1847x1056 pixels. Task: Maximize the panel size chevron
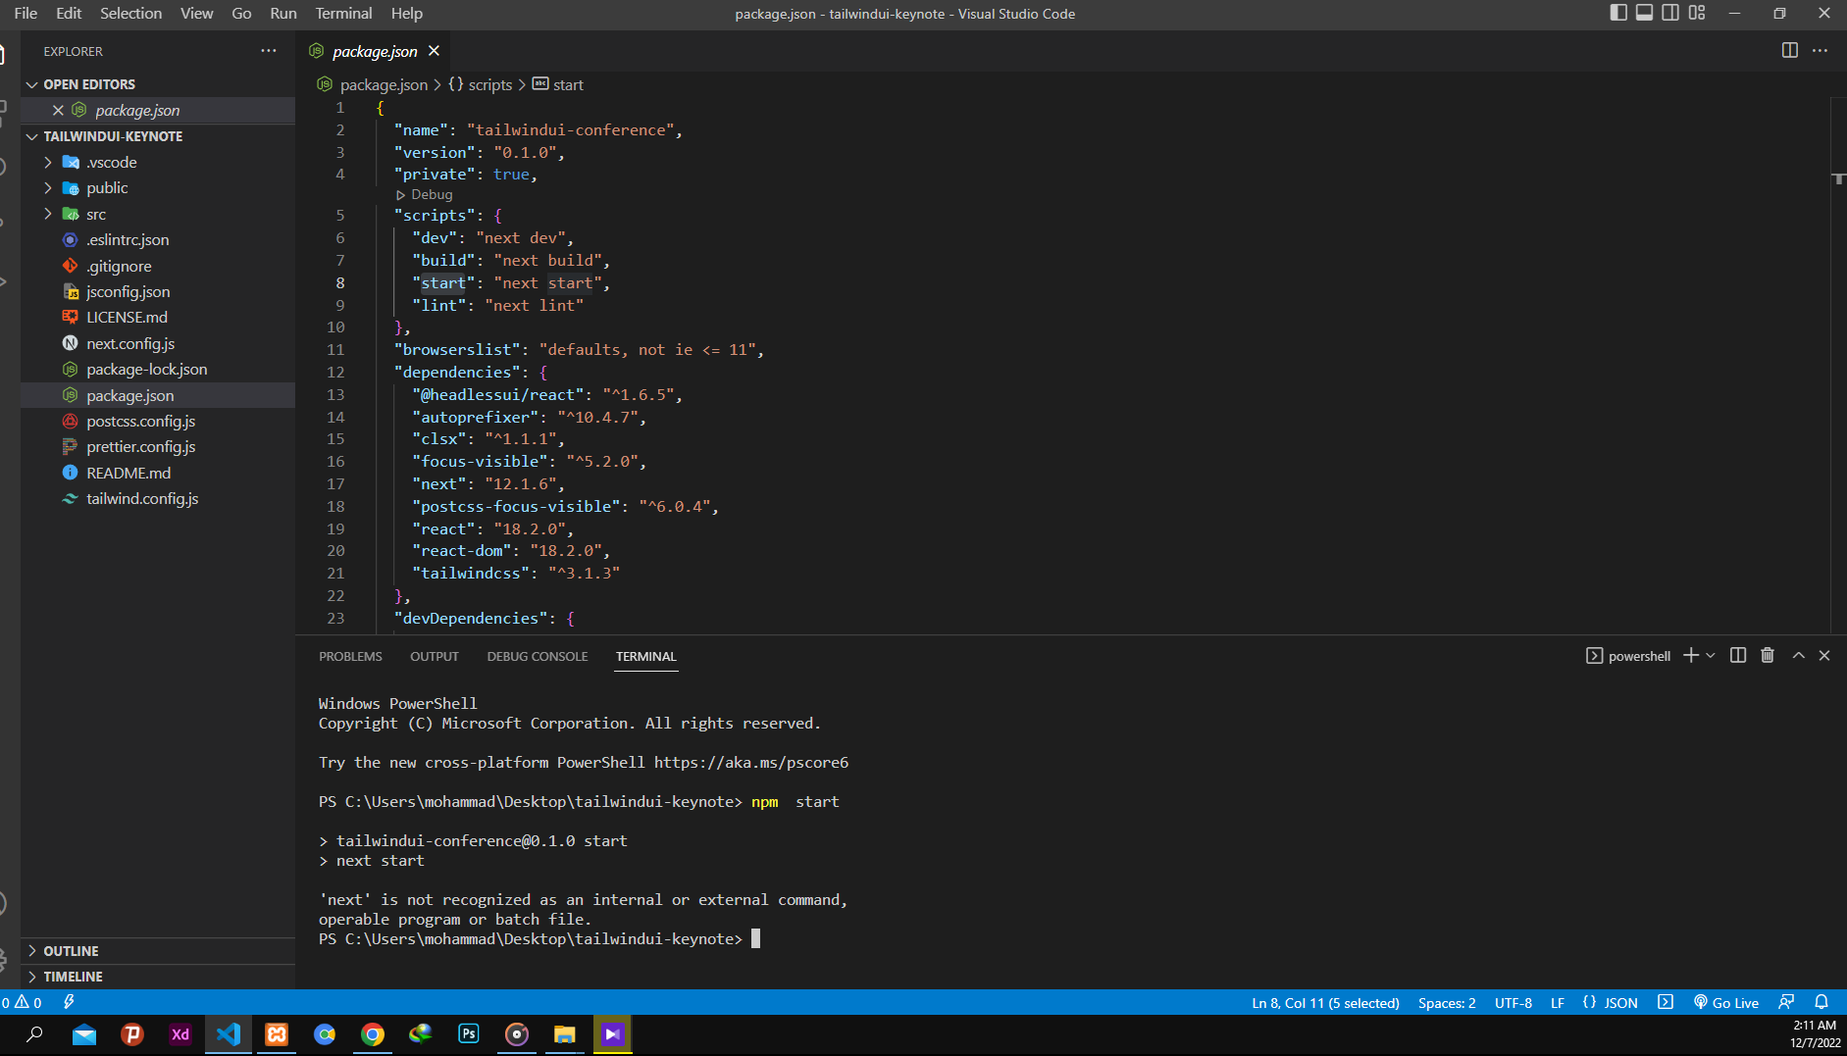coord(1799,655)
